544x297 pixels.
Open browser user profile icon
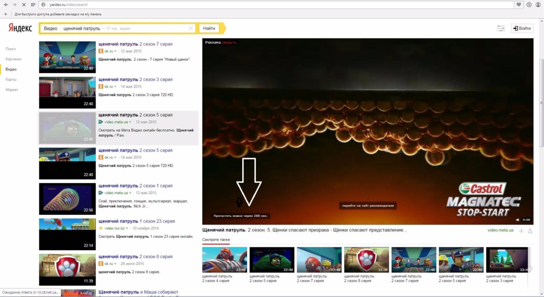538,5
